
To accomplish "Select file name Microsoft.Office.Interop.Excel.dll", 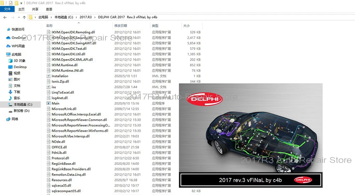I will [x=76, y=114].
